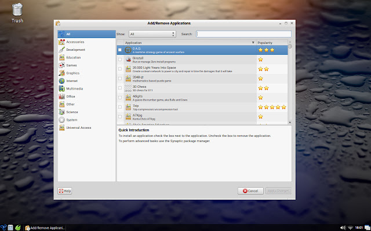371x231 pixels.
Task: Check the box next to 0install
Action: [120, 59]
